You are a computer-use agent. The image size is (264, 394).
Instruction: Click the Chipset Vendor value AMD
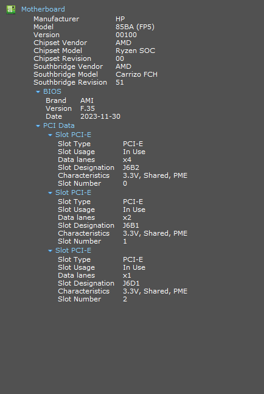point(123,43)
